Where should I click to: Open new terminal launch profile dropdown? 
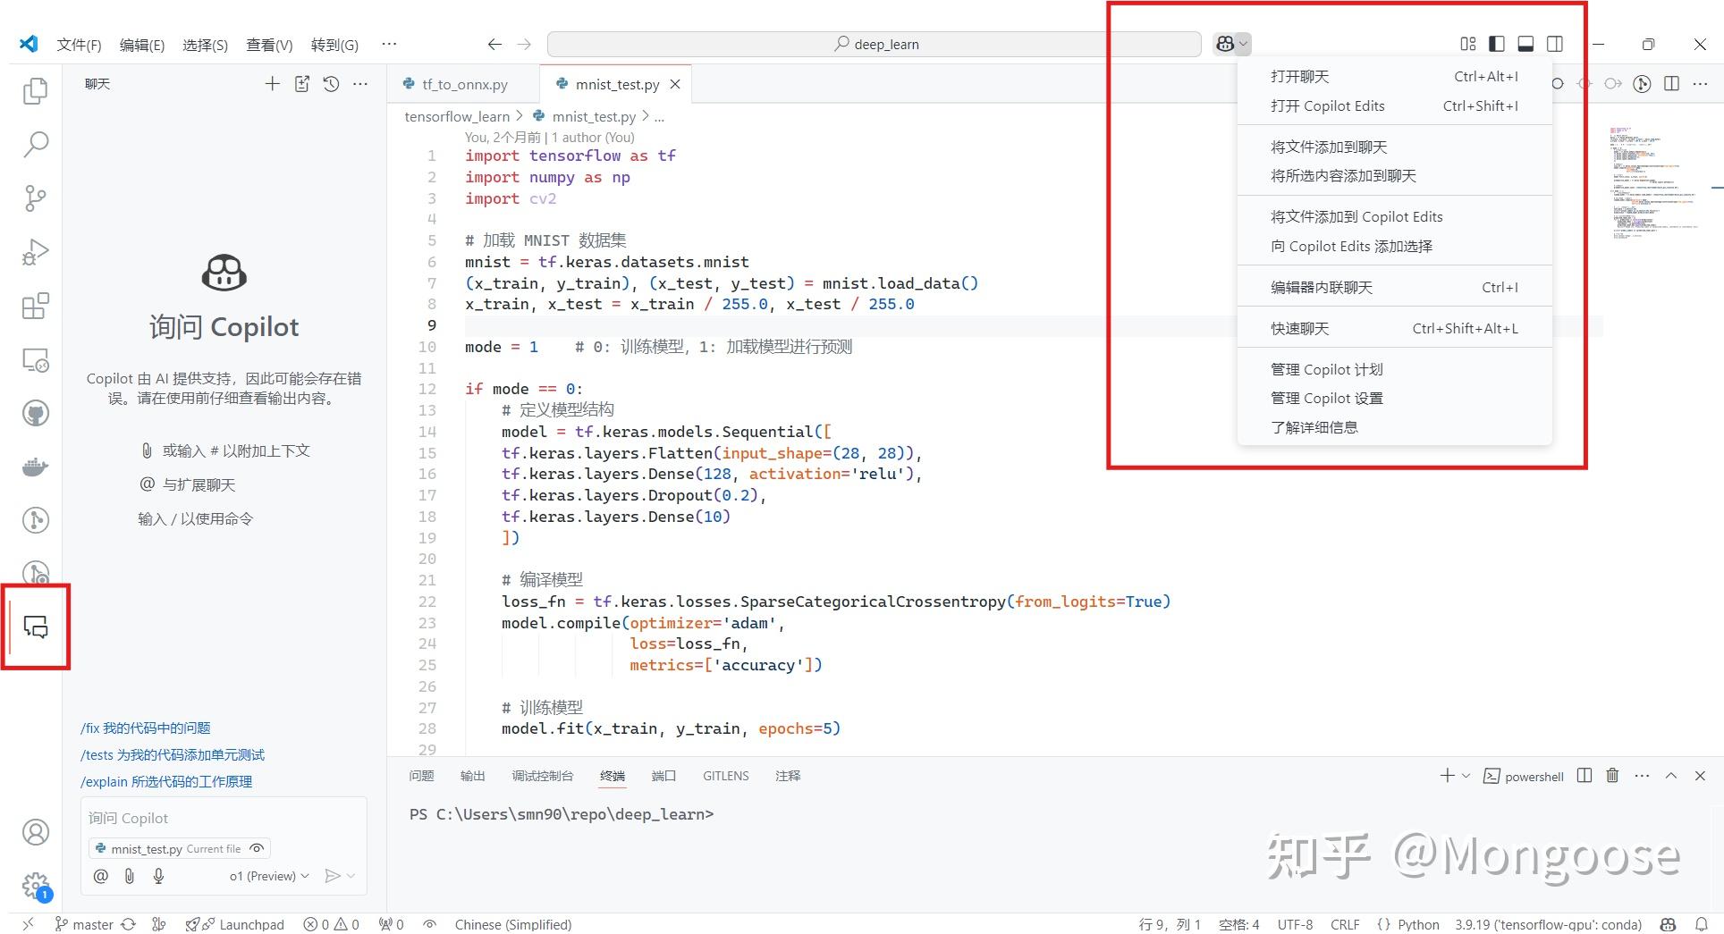pyautogui.click(x=1466, y=776)
